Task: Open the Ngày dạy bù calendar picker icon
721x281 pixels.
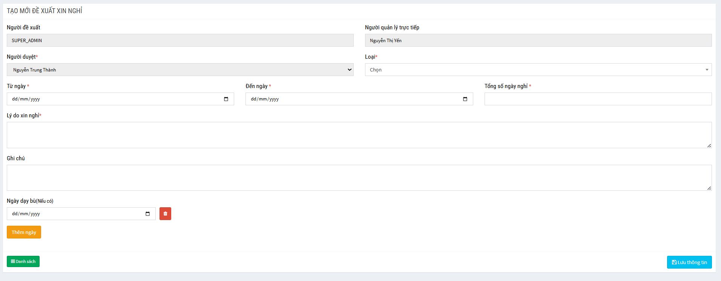Action: (x=147, y=214)
